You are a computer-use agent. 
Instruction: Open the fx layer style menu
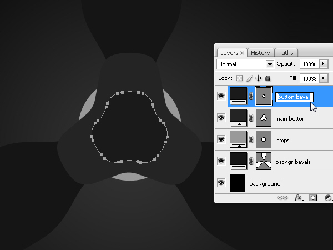(x=299, y=198)
